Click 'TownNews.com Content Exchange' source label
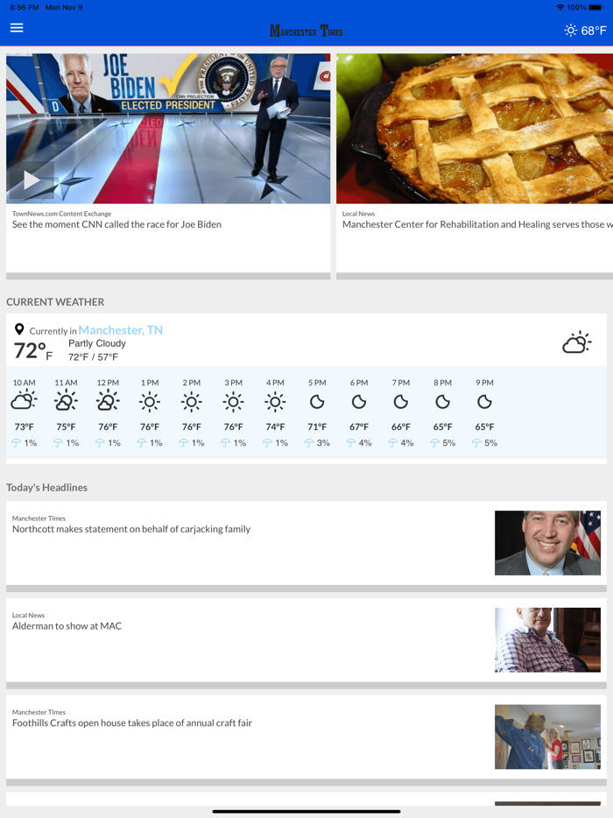The height and width of the screenshot is (818, 613). coord(61,214)
